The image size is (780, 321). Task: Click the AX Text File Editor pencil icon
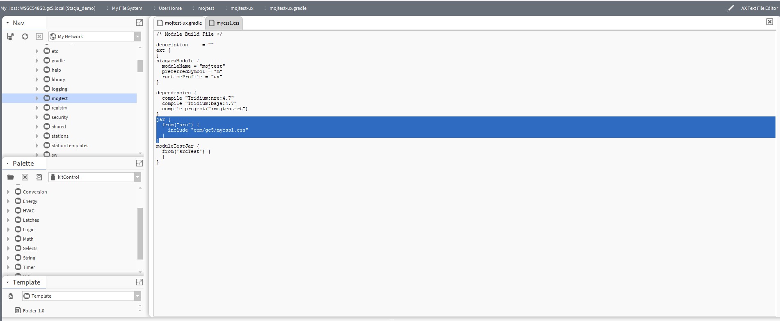pyautogui.click(x=731, y=8)
